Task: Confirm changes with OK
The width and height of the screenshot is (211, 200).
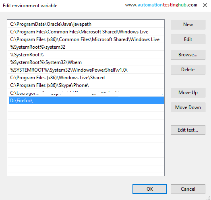Action: click(x=150, y=189)
